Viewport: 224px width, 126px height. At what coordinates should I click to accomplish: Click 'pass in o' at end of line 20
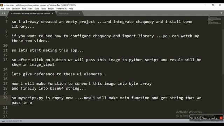[22, 103]
